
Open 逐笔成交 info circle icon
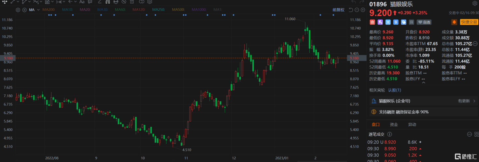coord(389,134)
